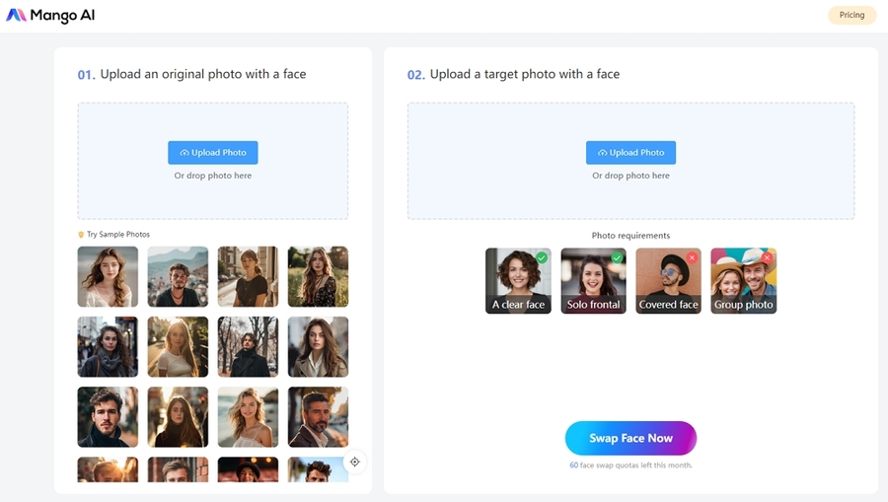Click red X badge on 'Group photo'
Image resolution: width=888 pixels, height=502 pixels.
tap(767, 257)
